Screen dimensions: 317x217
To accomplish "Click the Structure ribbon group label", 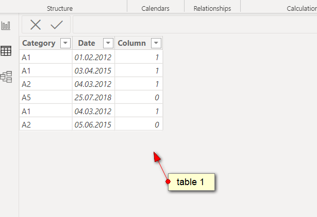I will click(60, 8).
